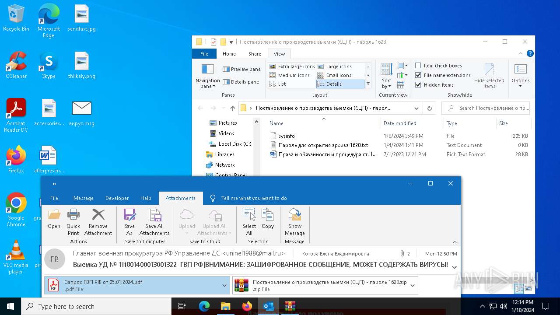This screenshot has width=560, height=315.
Task: Click Refresh button beside address bar
Action: 429,108
